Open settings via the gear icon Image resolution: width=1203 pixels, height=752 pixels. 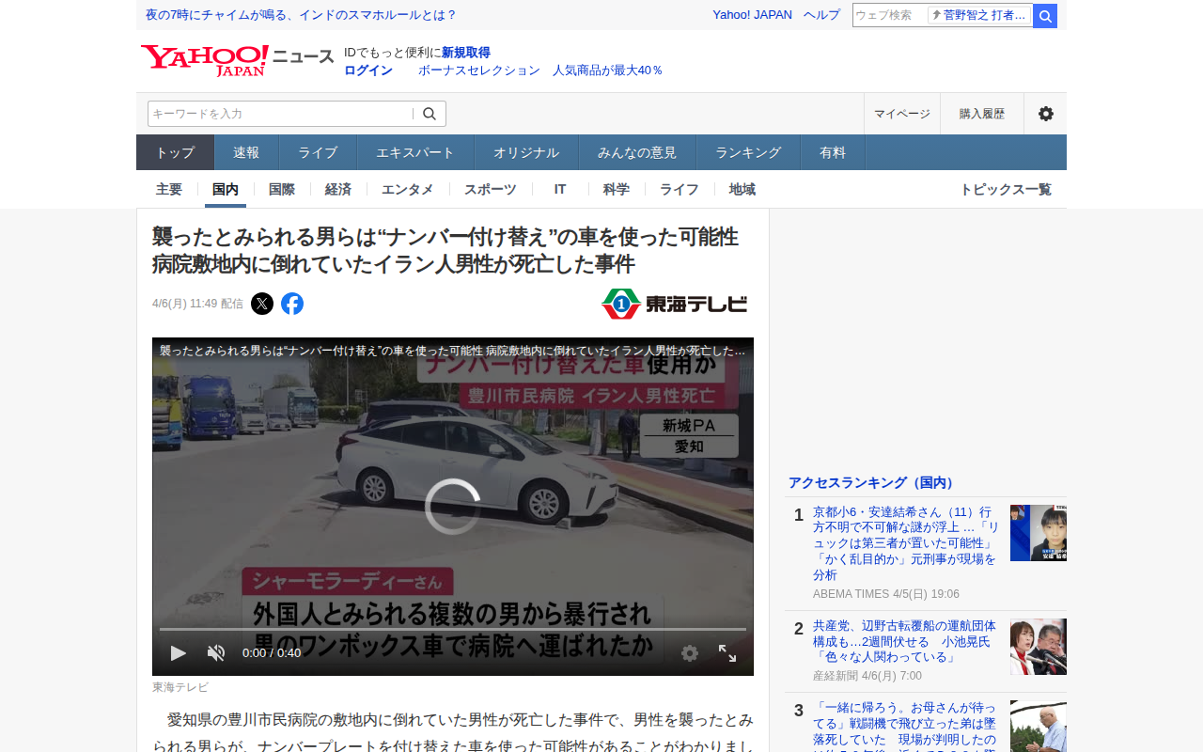(x=1045, y=114)
